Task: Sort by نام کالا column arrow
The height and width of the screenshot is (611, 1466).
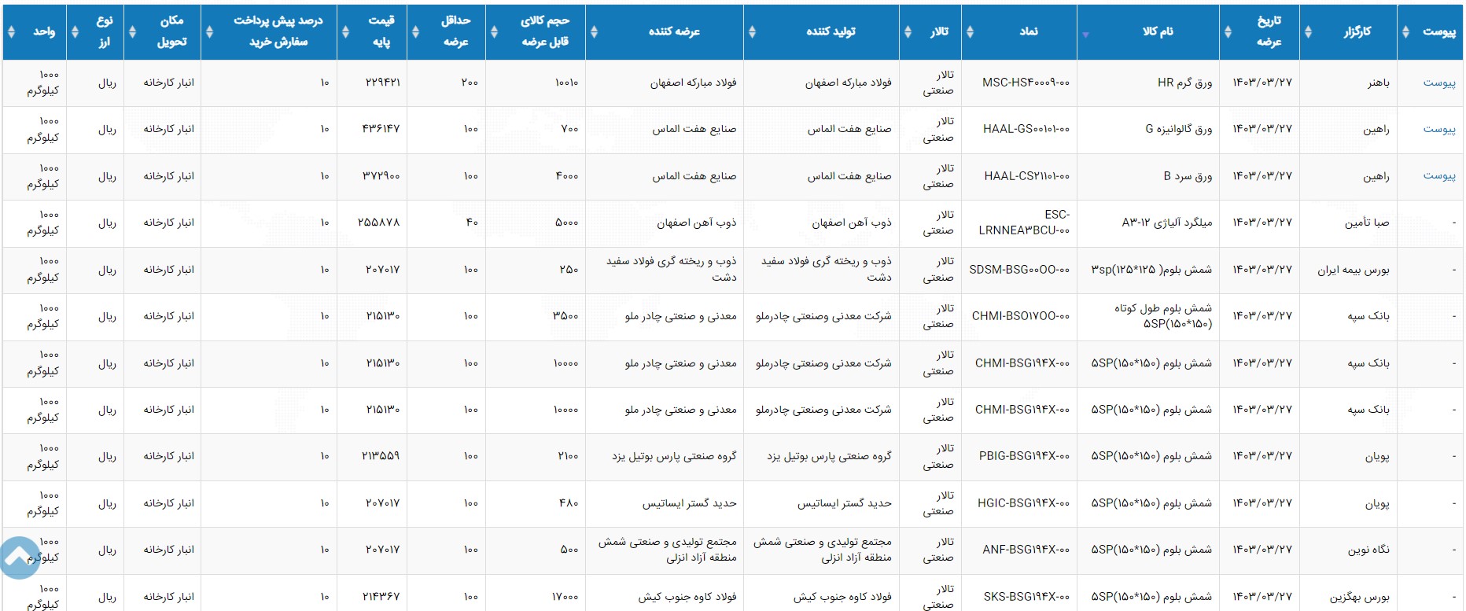Action: point(1086,35)
